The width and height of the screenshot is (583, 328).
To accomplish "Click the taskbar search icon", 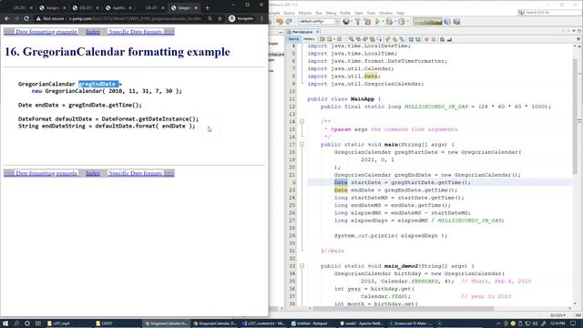I will (x=16, y=323).
